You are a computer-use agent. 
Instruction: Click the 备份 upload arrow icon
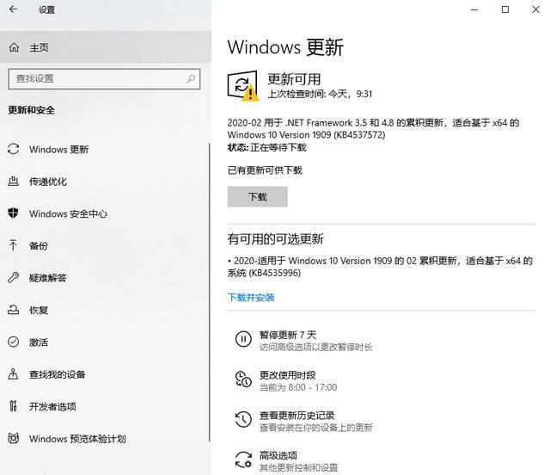[x=14, y=245]
